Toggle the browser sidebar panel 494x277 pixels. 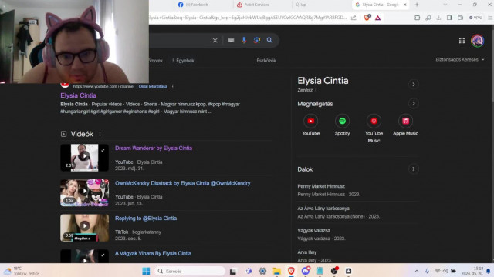pos(449,18)
